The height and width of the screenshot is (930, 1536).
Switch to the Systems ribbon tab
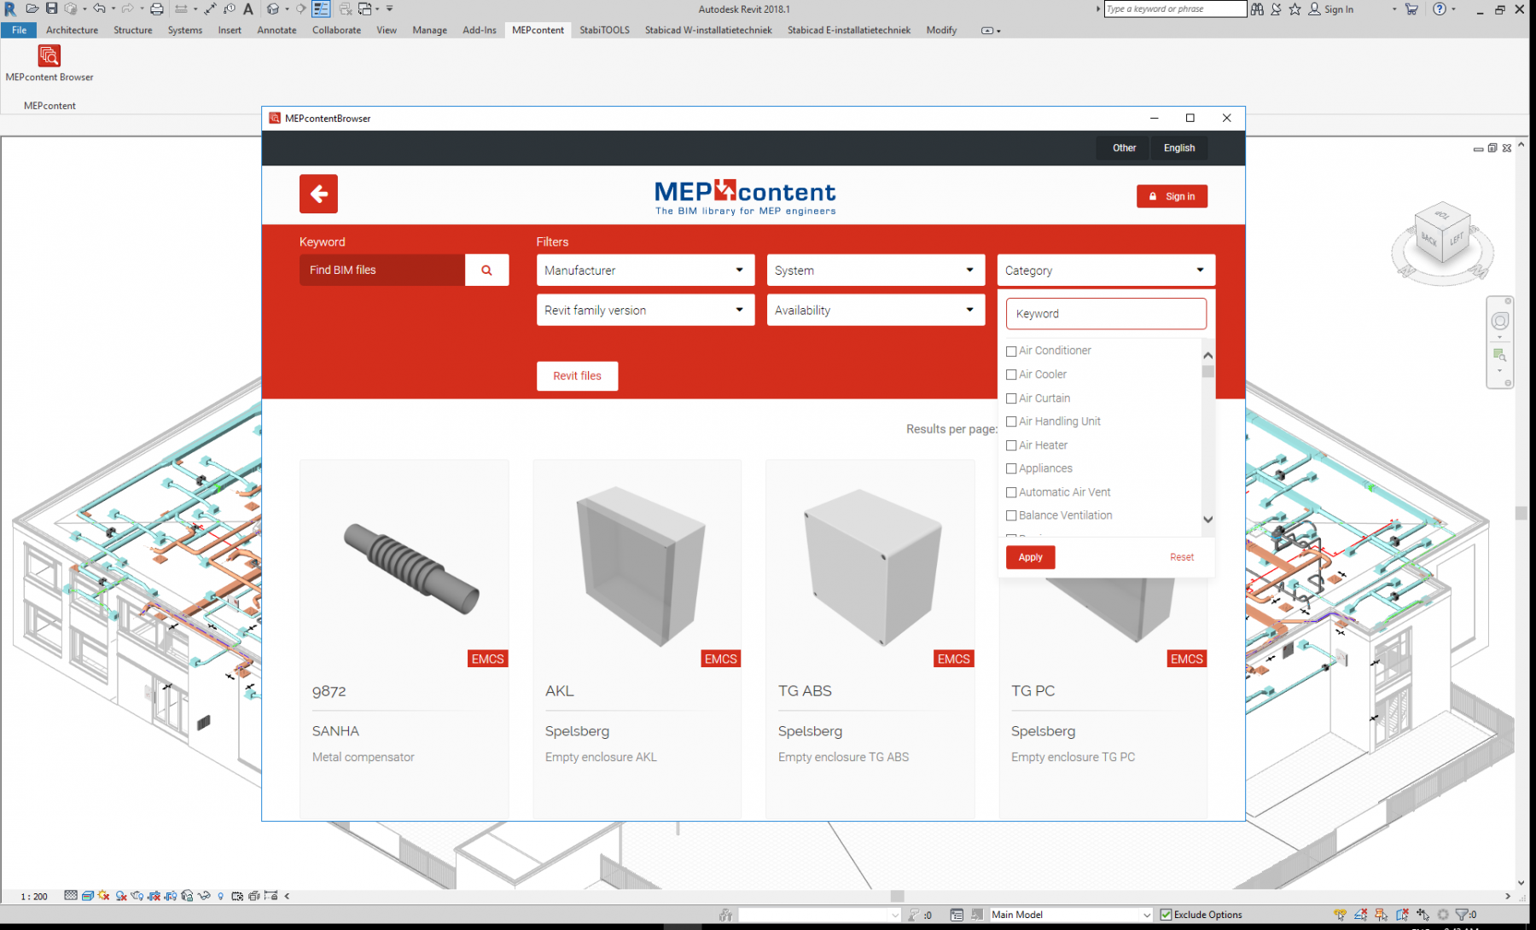(185, 30)
